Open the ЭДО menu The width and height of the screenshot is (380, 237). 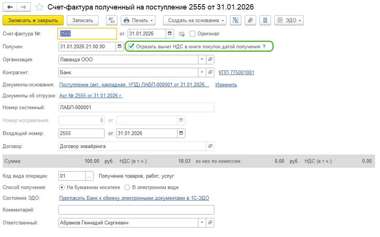(289, 20)
